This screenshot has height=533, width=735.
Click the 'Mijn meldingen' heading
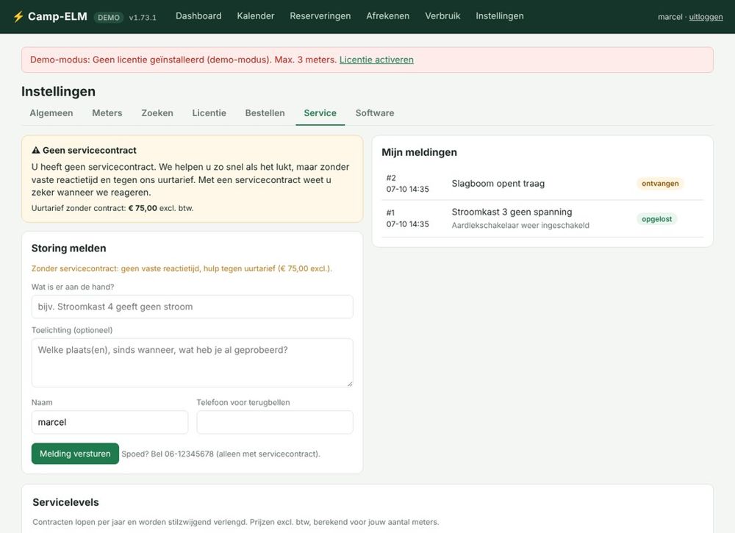pos(419,152)
